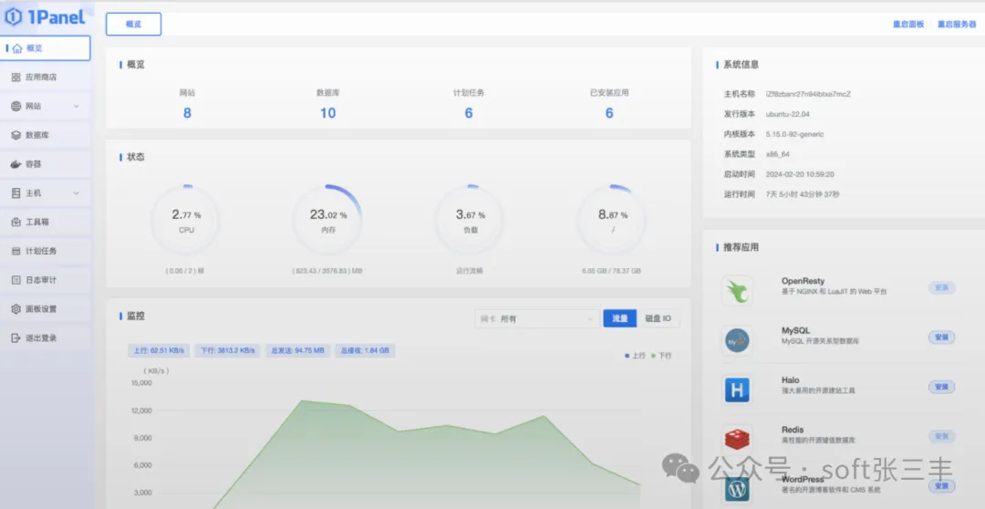The image size is (985, 509).
Task: Open 数据库 layers icon in sidebar
Action: point(16,135)
